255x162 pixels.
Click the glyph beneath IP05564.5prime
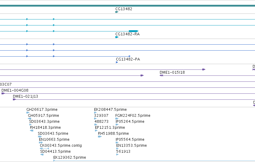pos(117,143)
